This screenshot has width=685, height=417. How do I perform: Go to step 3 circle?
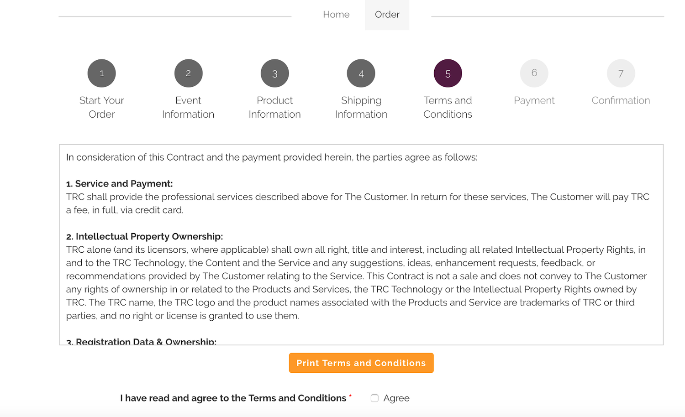coord(274,73)
